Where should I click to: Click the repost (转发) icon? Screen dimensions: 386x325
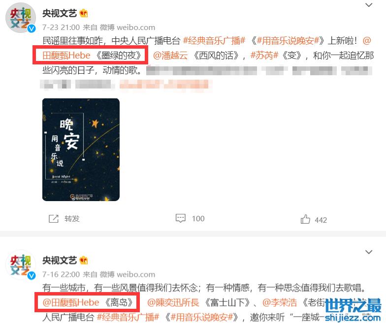(54, 218)
